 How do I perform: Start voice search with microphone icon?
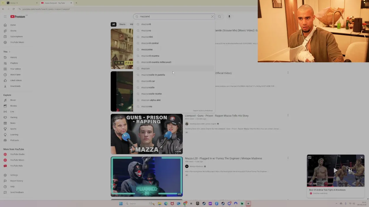[x=229, y=16]
